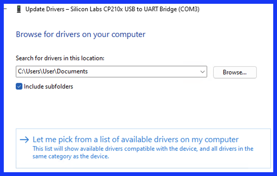Click the "Browse for drivers on your computer" heading
This screenshot has width=277, height=176.
[x=81, y=34]
